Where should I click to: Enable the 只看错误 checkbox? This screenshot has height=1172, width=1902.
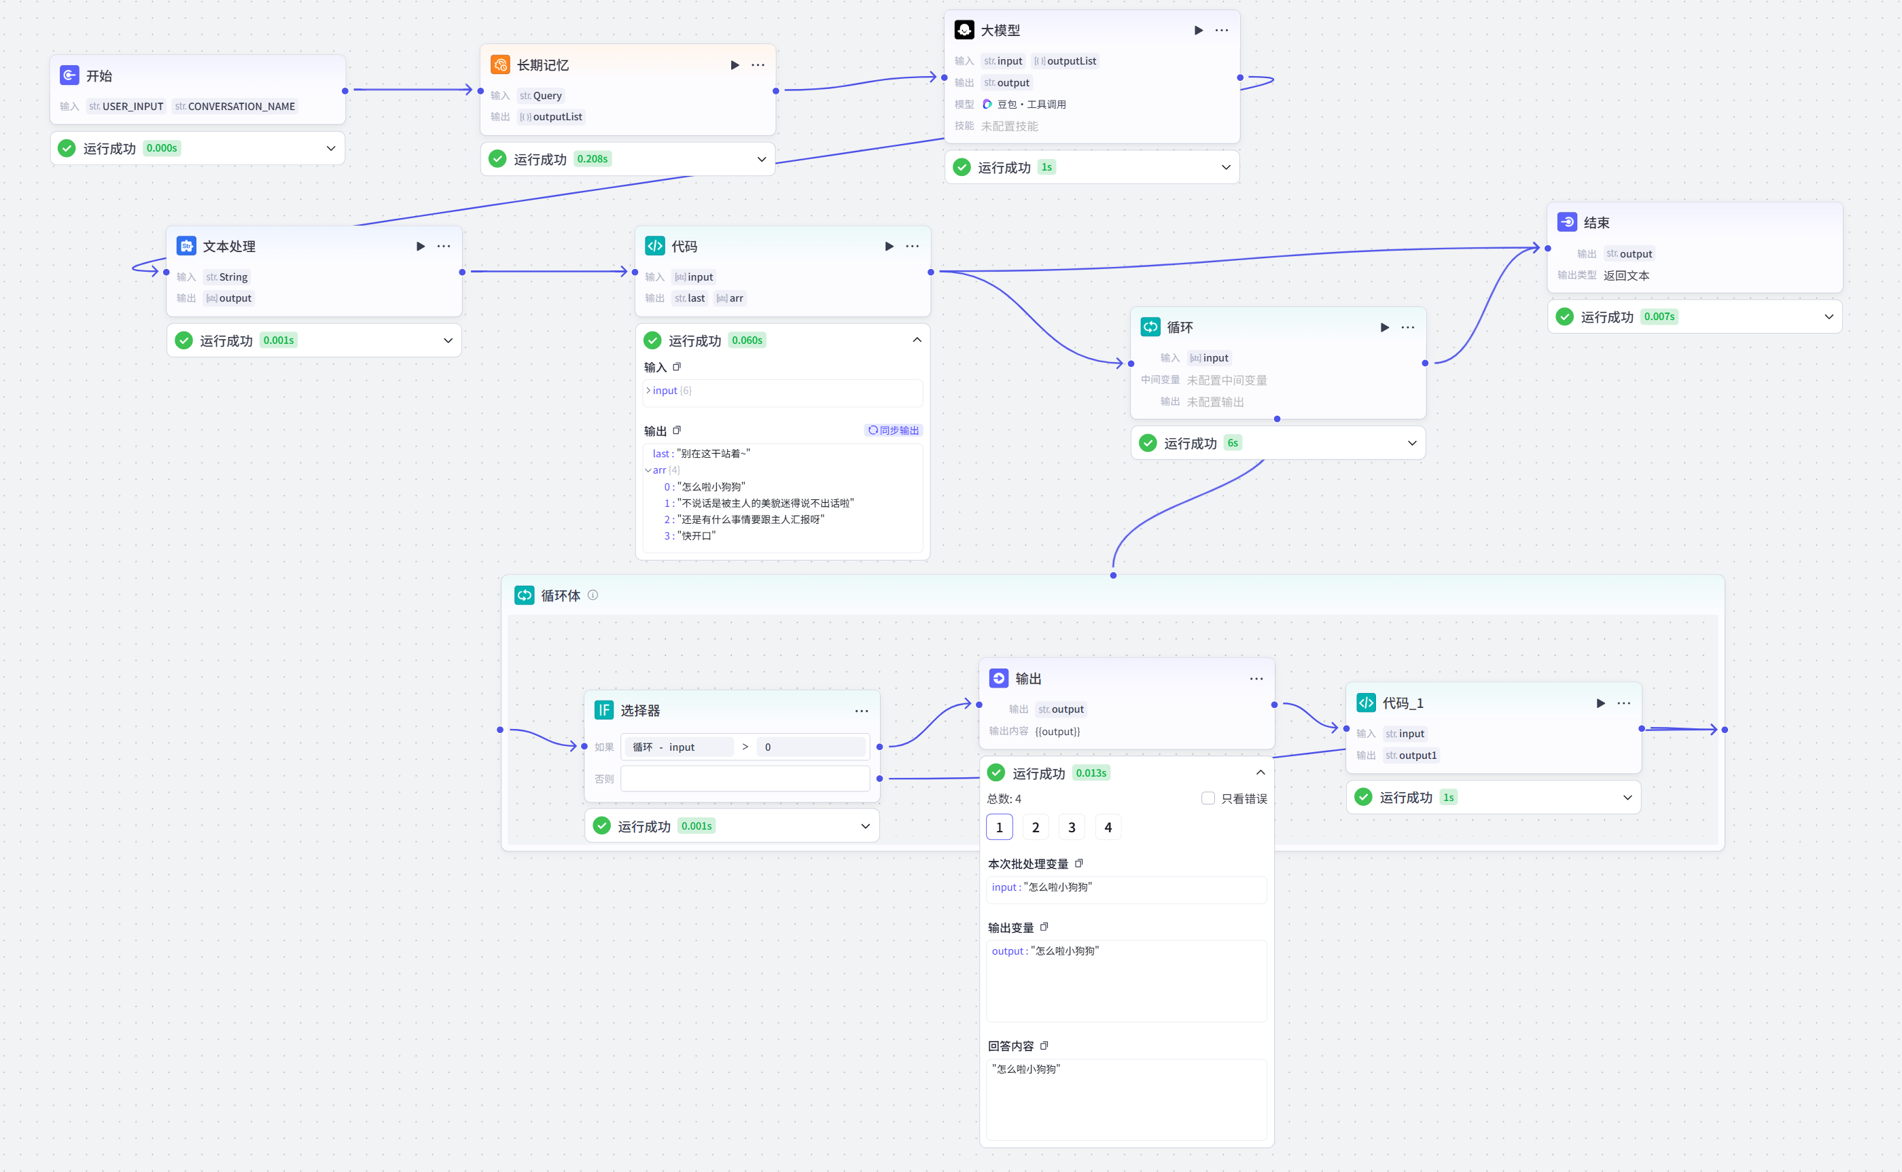(1208, 798)
